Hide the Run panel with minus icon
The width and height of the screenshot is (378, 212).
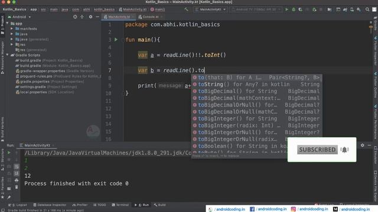click(x=369, y=145)
